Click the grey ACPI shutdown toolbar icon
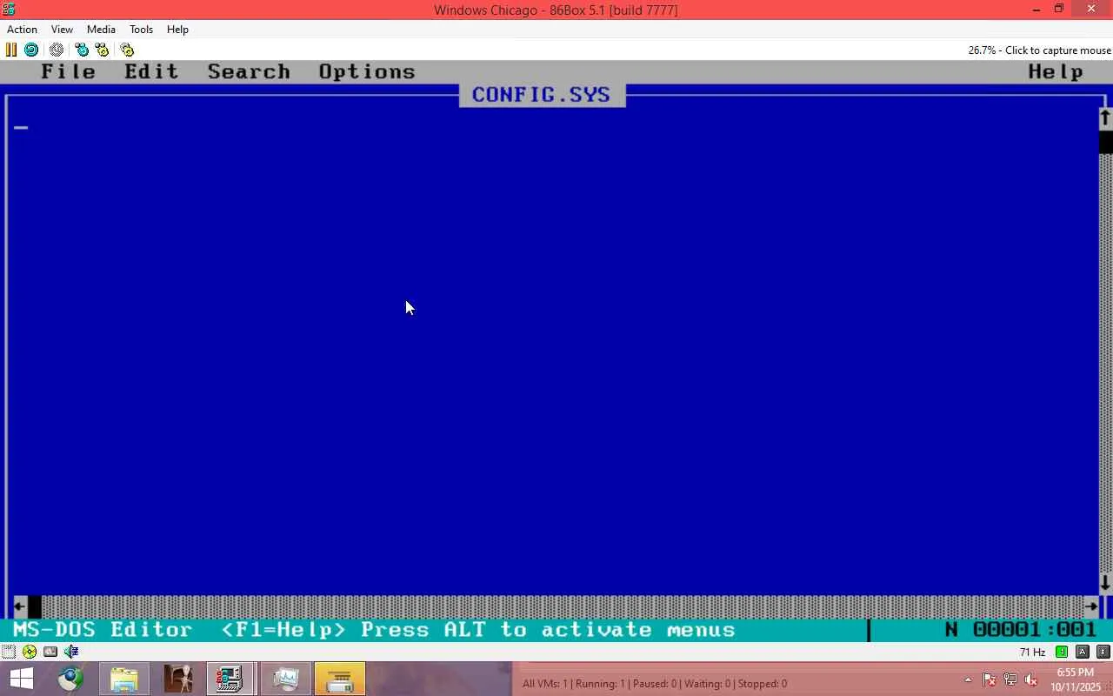The height and width of the screenshot is (696, 1113). tap(57, 50)
